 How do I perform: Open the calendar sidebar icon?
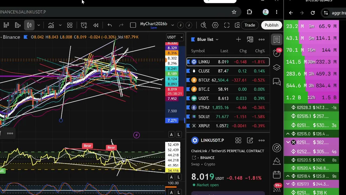coord(277,175)
